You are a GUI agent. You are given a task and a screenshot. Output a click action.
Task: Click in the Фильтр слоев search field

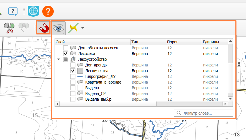pyautogui.click(x=203, y=113)
